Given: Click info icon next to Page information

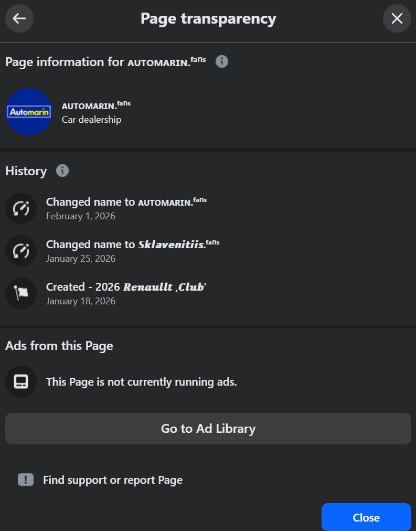Looking at the screenshot, I should (222, 61).
